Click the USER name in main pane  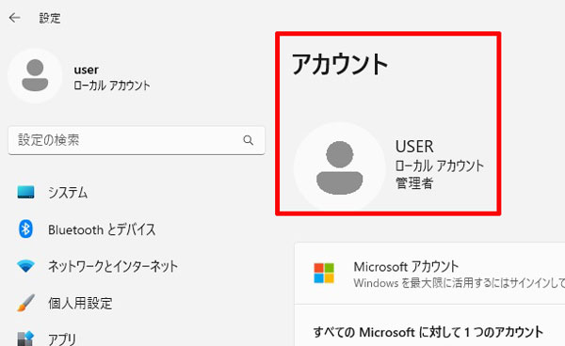tap(414, 147)
